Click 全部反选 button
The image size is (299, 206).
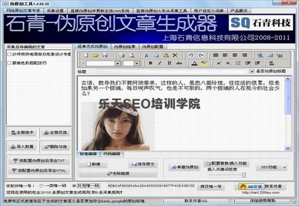[x=55, y=132]
